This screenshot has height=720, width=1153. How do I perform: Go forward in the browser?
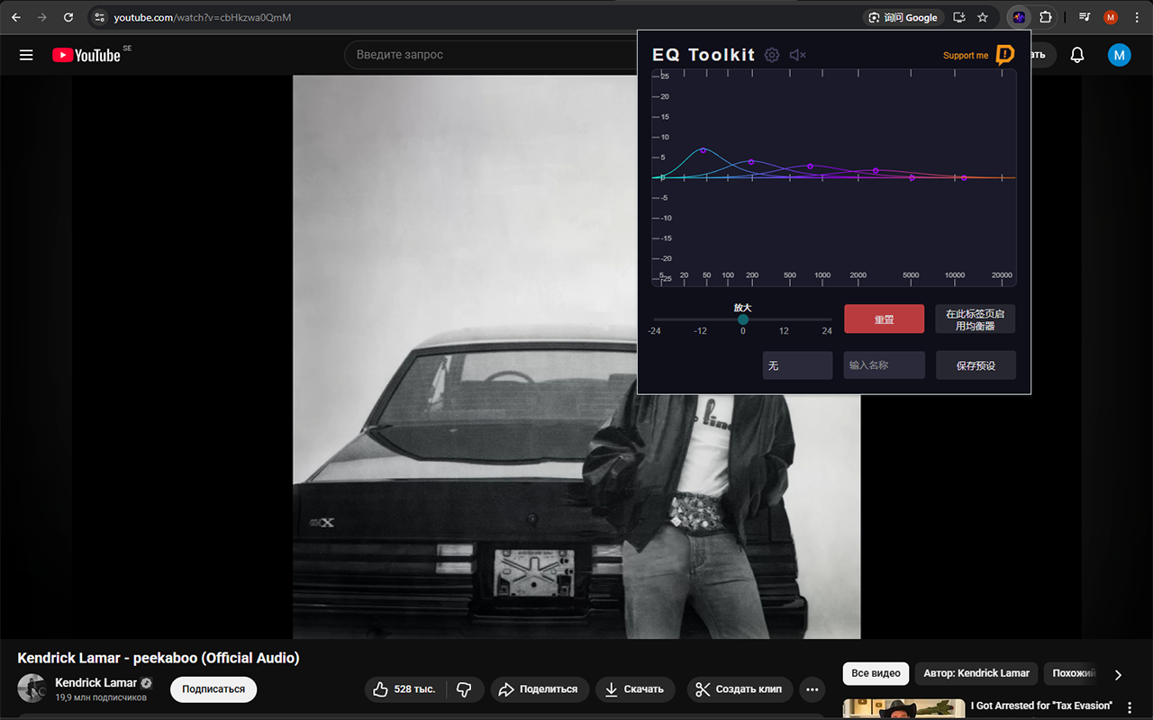(42, 17)
